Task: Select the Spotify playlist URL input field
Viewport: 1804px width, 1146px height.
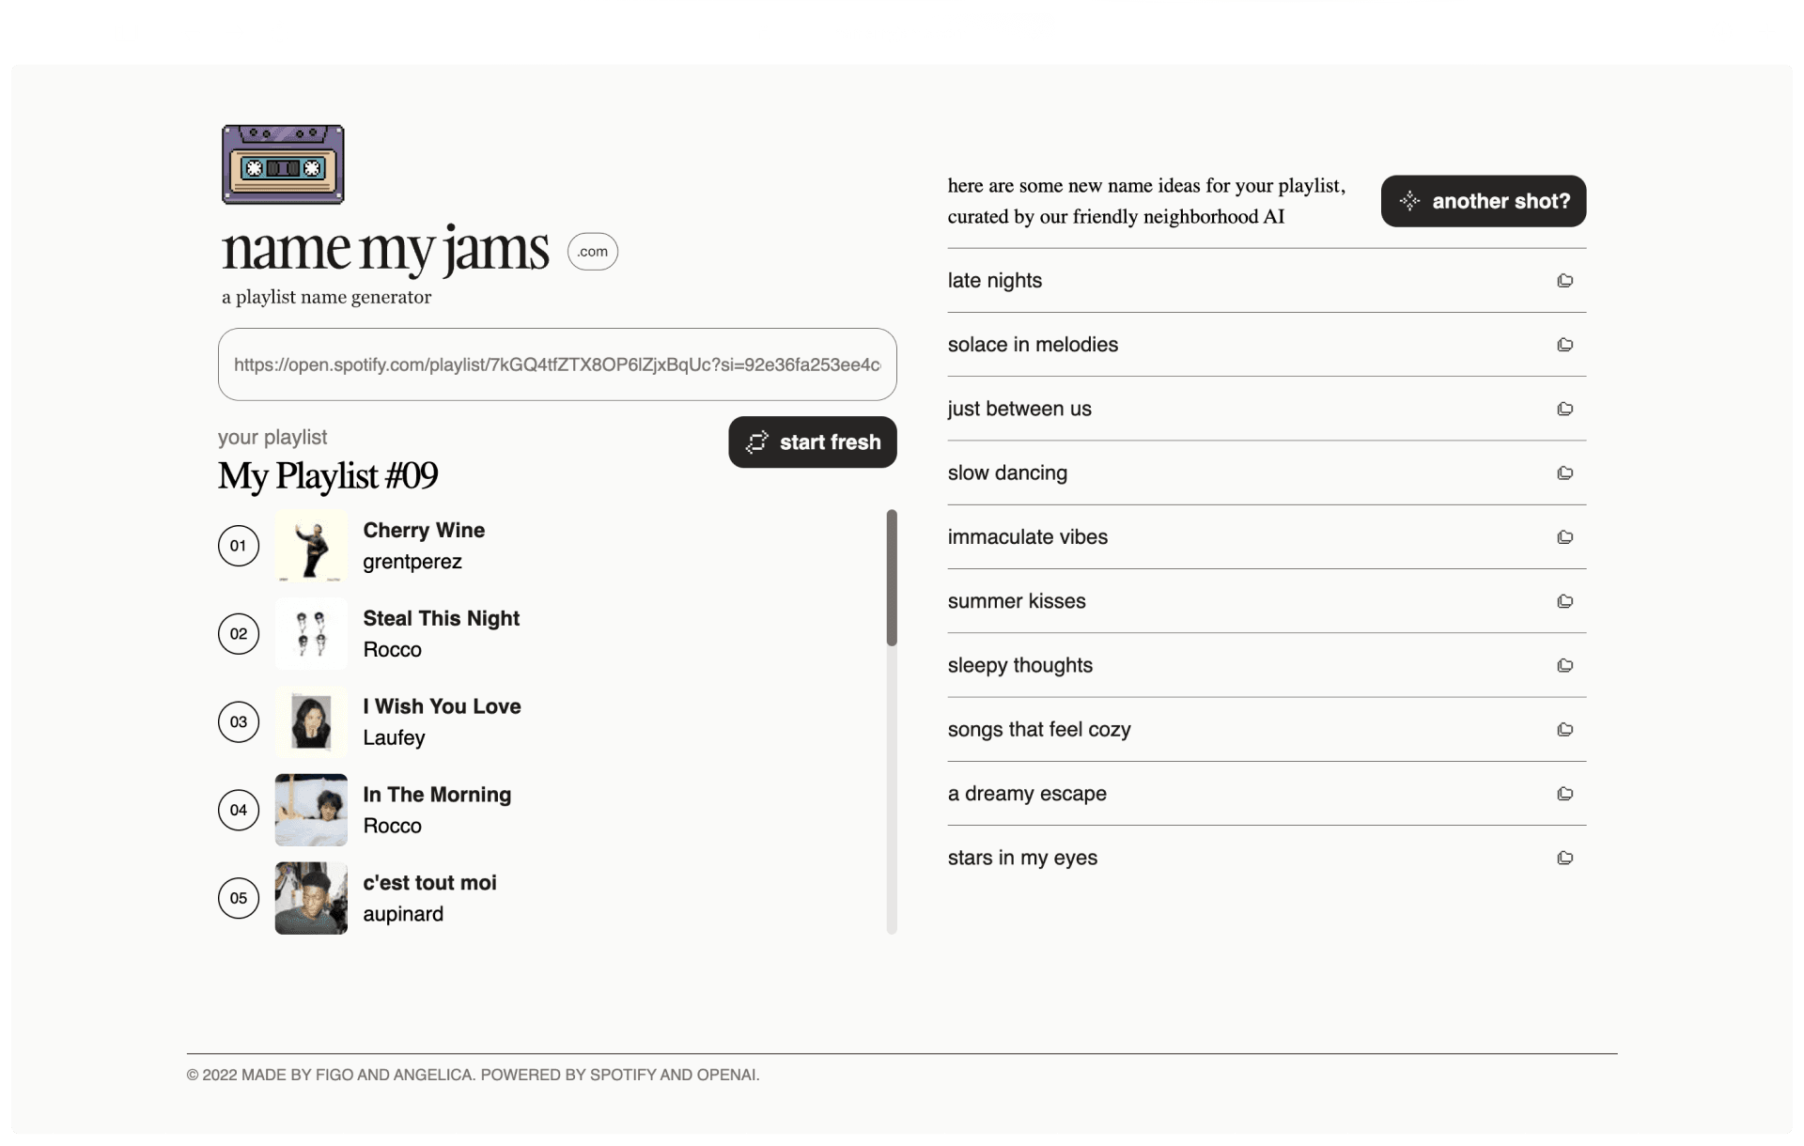Action: 557,364
